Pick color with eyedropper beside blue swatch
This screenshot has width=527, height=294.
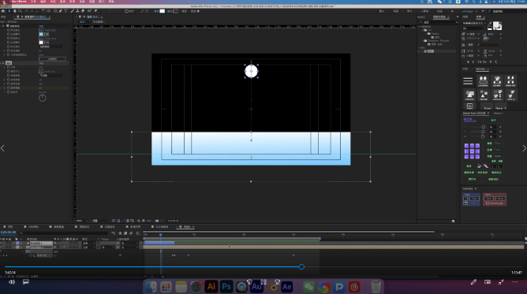[47, 34]
